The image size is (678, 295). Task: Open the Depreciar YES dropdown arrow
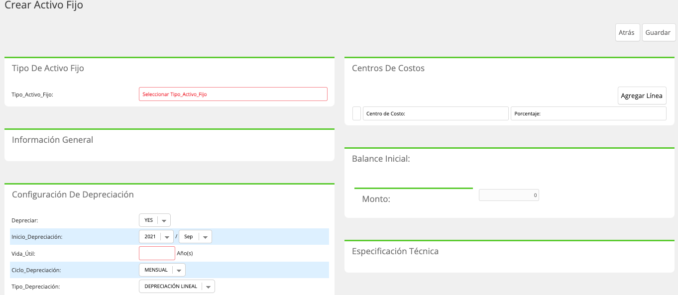pos(165,220)
